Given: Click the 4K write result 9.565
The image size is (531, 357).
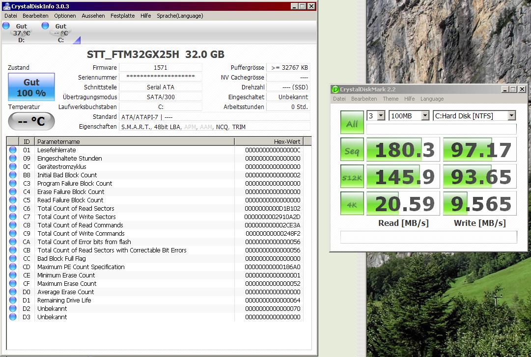Looking at the screenshot, I should (x=480, y=203).
